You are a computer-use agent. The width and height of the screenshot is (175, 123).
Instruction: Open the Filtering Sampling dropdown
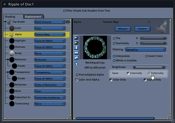145,49
